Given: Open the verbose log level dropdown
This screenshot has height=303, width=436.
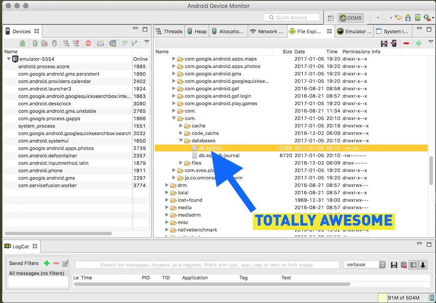Looking at the screenshot, I should [x=364, y=265].
